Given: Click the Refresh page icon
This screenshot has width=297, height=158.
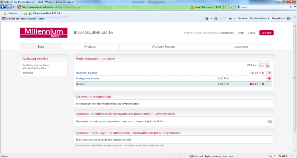Looking at the screenshot, I should point(226,7).
